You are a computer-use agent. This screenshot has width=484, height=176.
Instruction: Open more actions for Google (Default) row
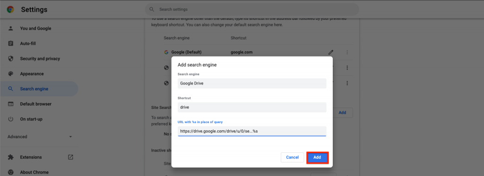click(347, 52)
